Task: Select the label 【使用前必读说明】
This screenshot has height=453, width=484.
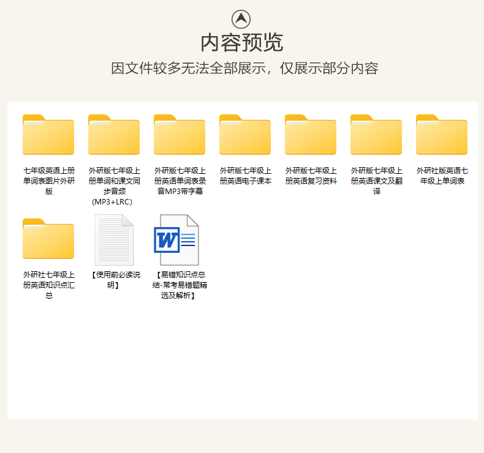Action: (x=115, y=280)
